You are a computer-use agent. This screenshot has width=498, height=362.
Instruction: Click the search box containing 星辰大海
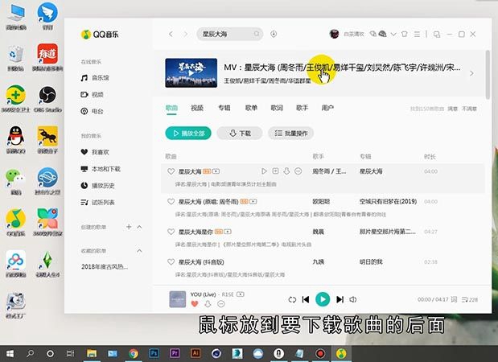230,34
